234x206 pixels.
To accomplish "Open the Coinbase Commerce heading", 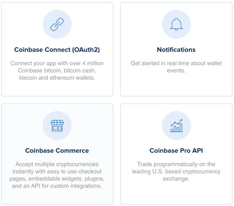I will 57,151.
